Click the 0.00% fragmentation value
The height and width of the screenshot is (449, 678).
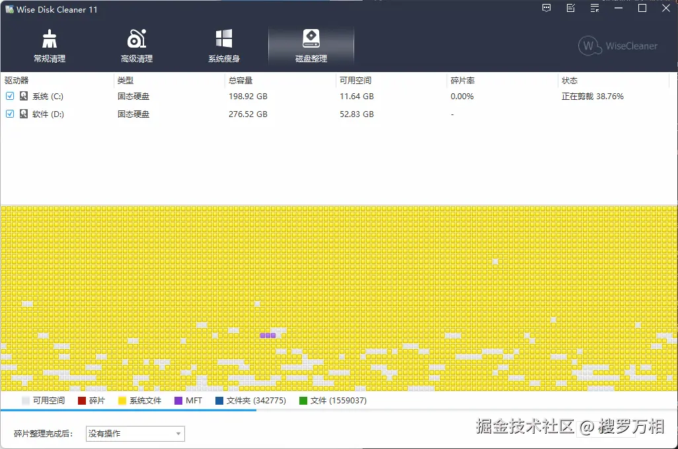(x=462, y=97)
